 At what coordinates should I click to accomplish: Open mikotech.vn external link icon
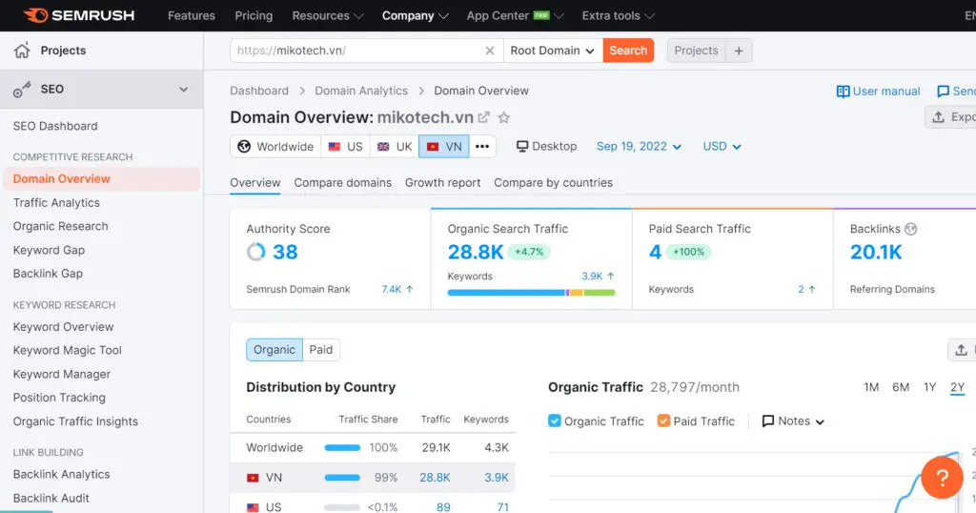[484, 117]
